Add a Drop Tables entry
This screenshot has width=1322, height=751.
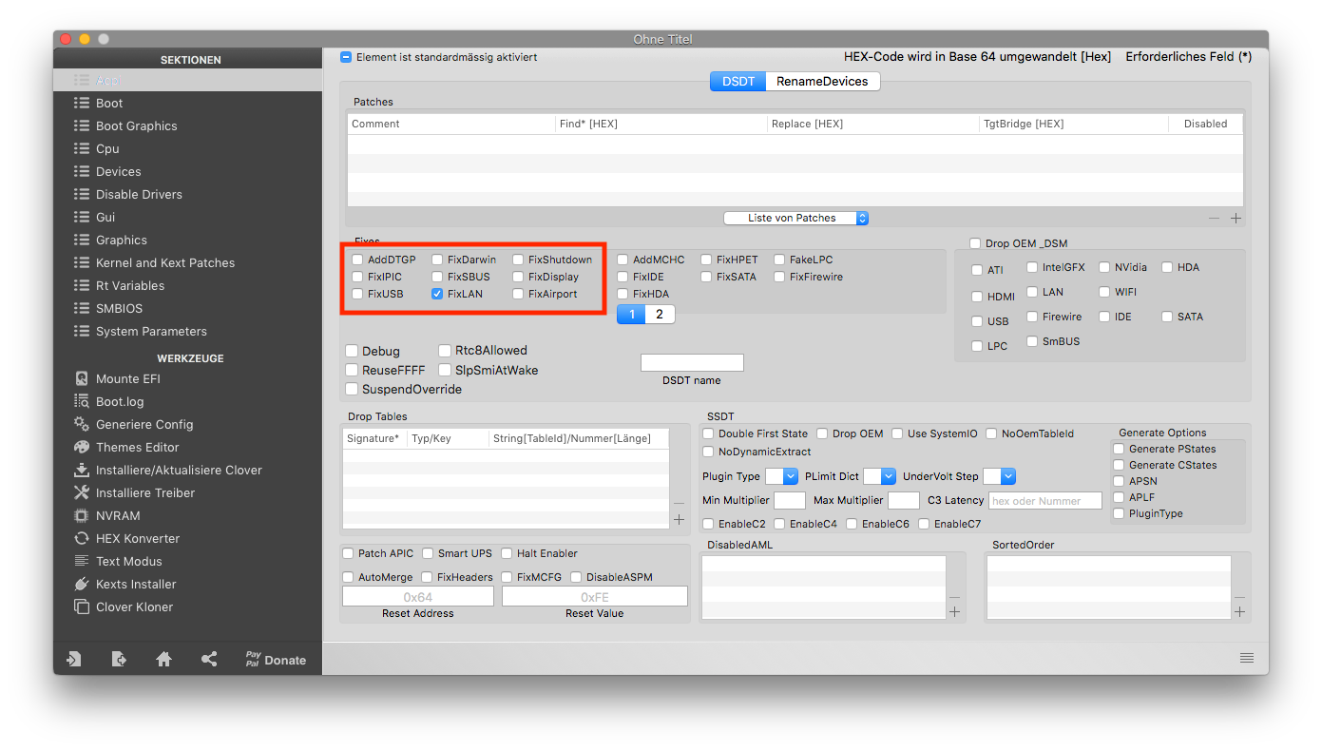pos(679,519)
